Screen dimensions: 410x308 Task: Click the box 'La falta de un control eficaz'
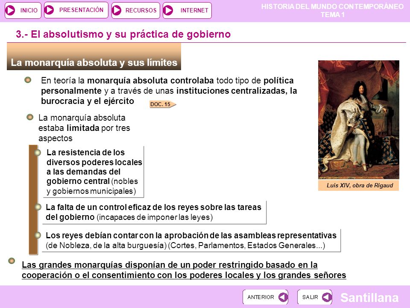(154, 213)
